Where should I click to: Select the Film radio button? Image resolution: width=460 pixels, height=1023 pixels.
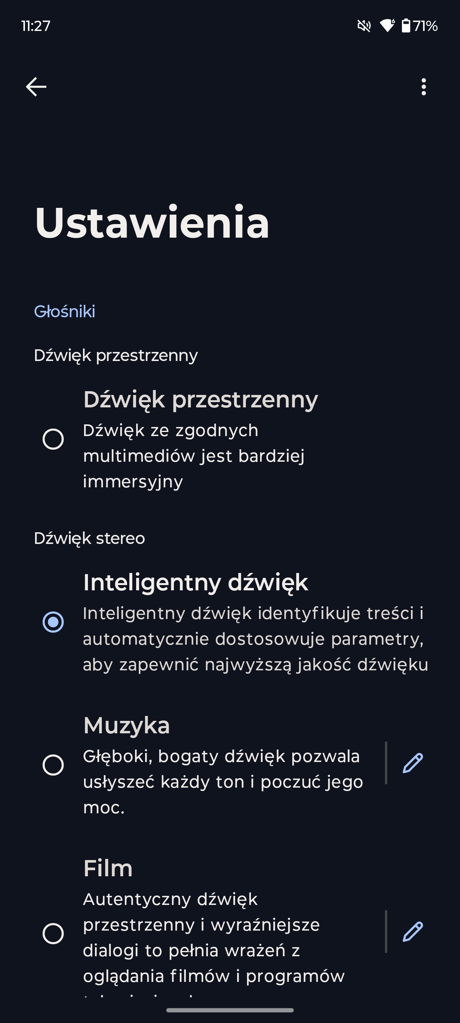[53, 933]
